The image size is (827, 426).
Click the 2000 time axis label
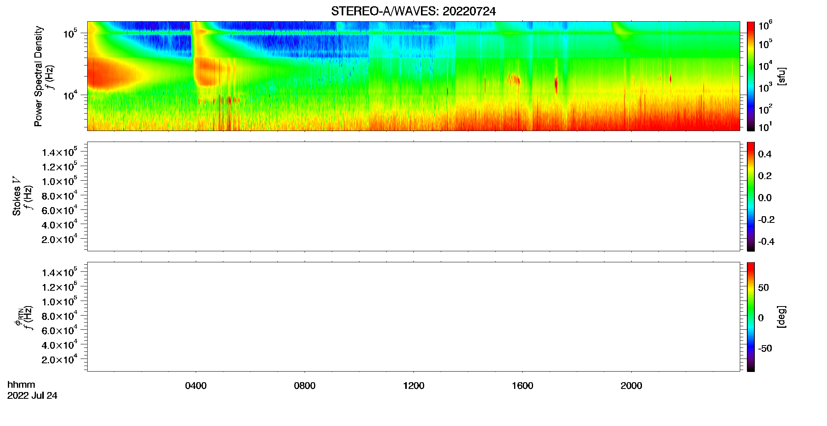click(x=631, y=386)
